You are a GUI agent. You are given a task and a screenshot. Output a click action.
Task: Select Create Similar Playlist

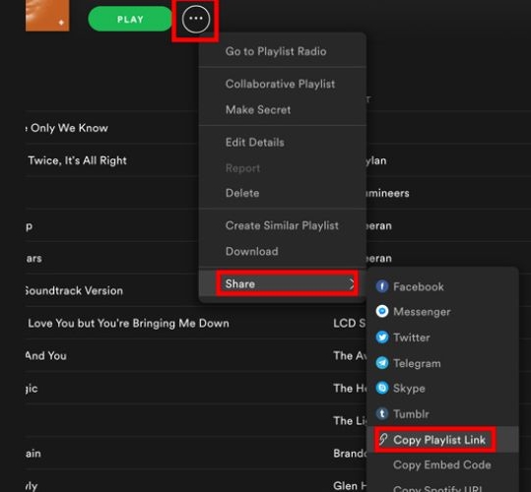click(282, 225)
